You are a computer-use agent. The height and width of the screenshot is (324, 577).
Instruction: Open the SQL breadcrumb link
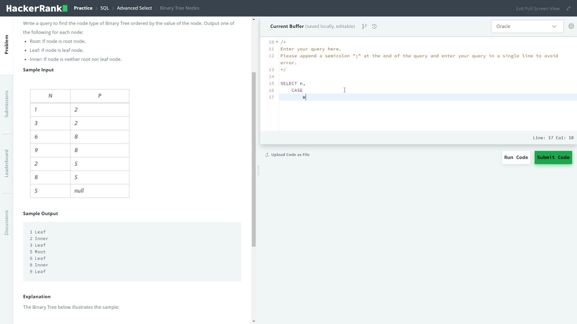(x=105, y=8)
